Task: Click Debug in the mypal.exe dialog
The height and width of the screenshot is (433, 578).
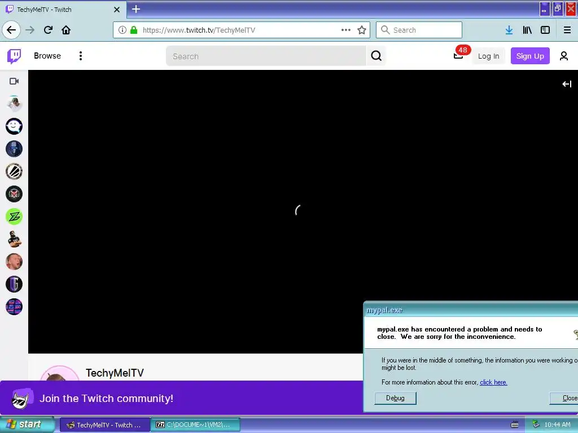Action: click(x=395, y=398)
